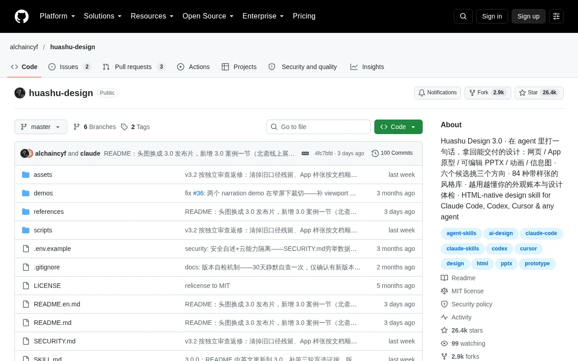
Task: Click the agent-skills topic tag
Action: 461,233
